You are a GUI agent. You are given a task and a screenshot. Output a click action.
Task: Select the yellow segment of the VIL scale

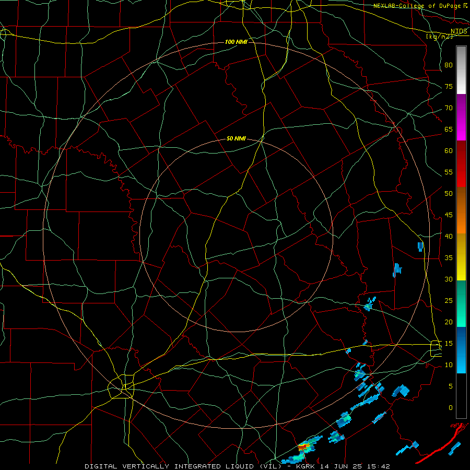coord(461,257)
